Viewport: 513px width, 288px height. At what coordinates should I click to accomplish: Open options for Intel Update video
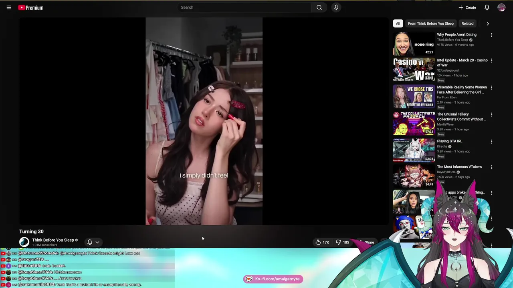tap(492, 61)
